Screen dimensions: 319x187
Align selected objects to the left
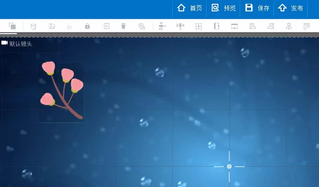[253, 26]
